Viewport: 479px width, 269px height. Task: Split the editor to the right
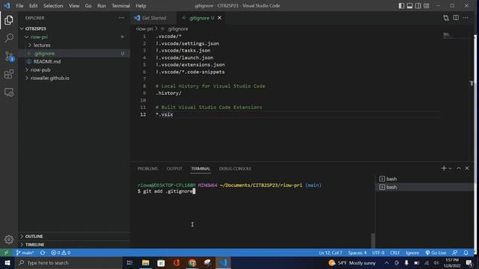[456, 18]
